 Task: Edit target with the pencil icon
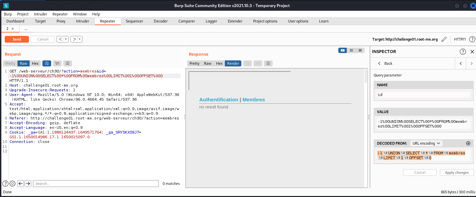pyautogui.click(x=444, y=39)
